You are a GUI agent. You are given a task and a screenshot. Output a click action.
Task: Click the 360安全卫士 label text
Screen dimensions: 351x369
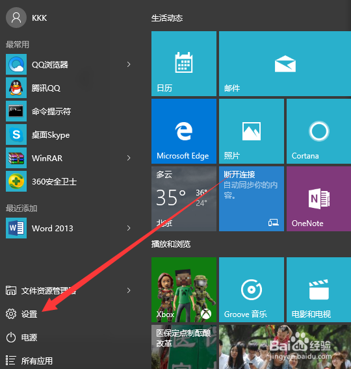click(54, 182)
